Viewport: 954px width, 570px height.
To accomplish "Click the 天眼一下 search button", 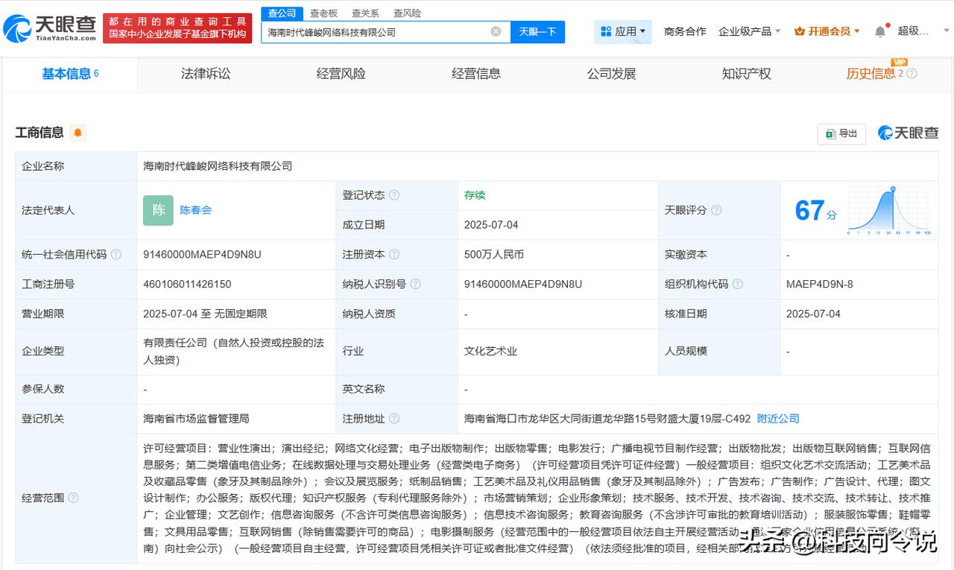I will coord(537,31).
